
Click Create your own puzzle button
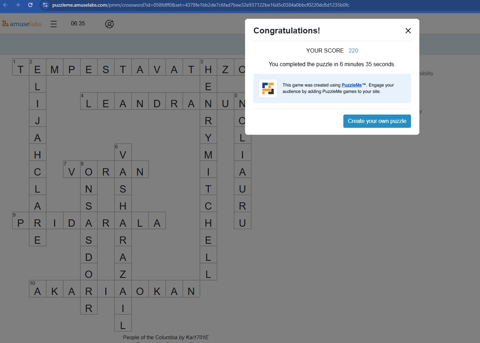point(377,121)
